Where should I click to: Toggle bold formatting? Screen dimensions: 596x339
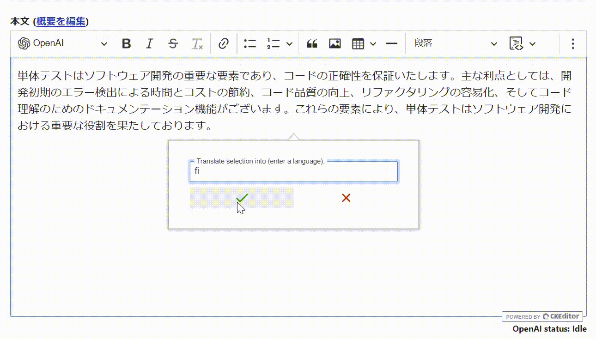click(126, 43)
